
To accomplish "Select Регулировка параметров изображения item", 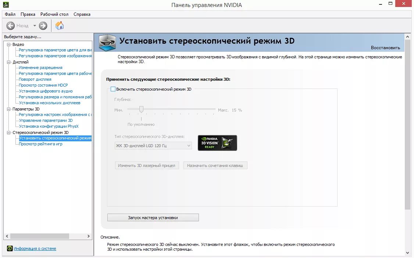I will coord(55,56).
